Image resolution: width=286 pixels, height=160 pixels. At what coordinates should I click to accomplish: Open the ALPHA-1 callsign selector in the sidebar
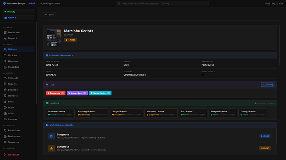(x=18, y=18)
